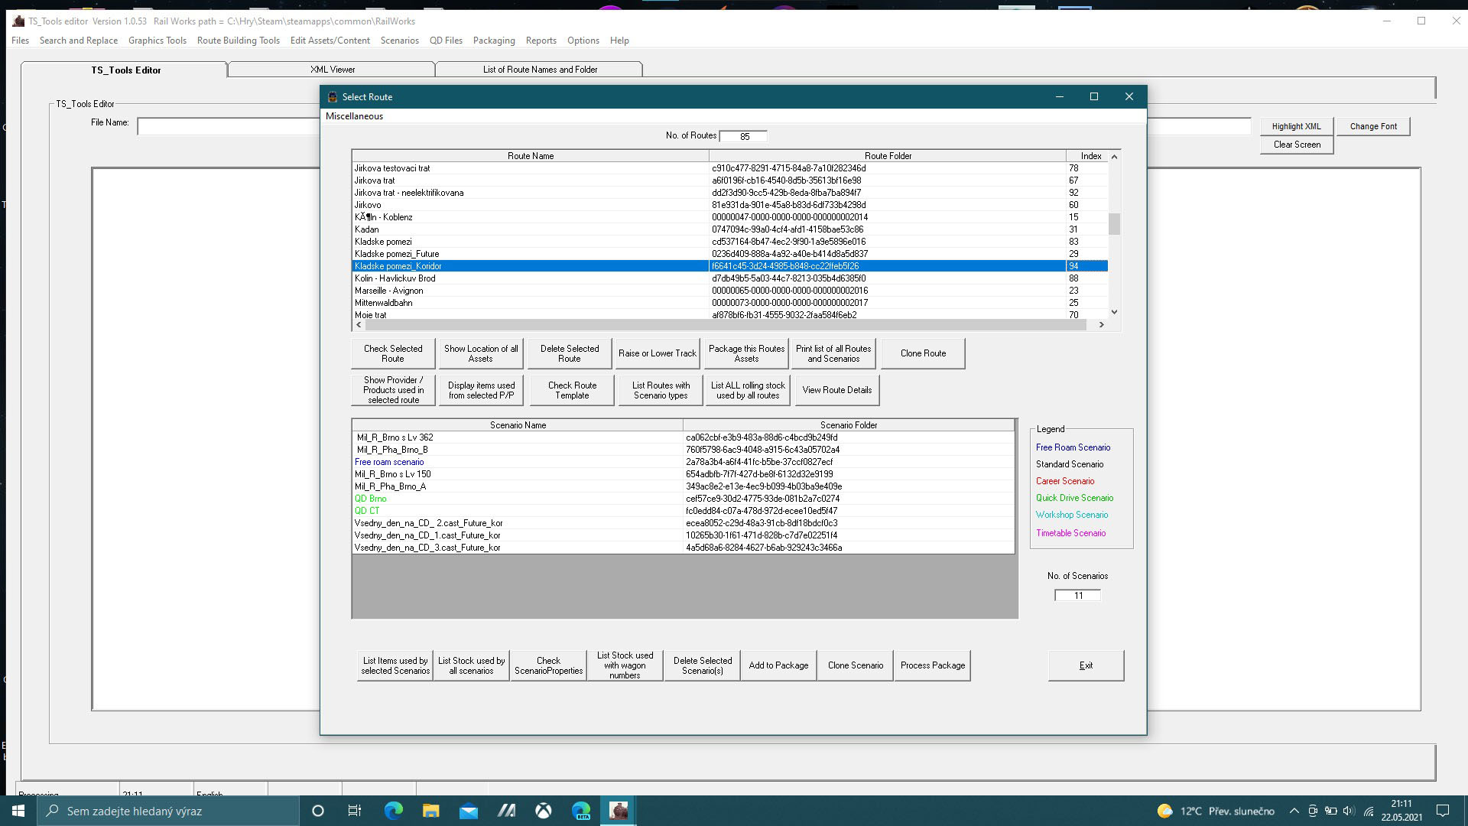Click View Route Details button

(x=836, y=390)
